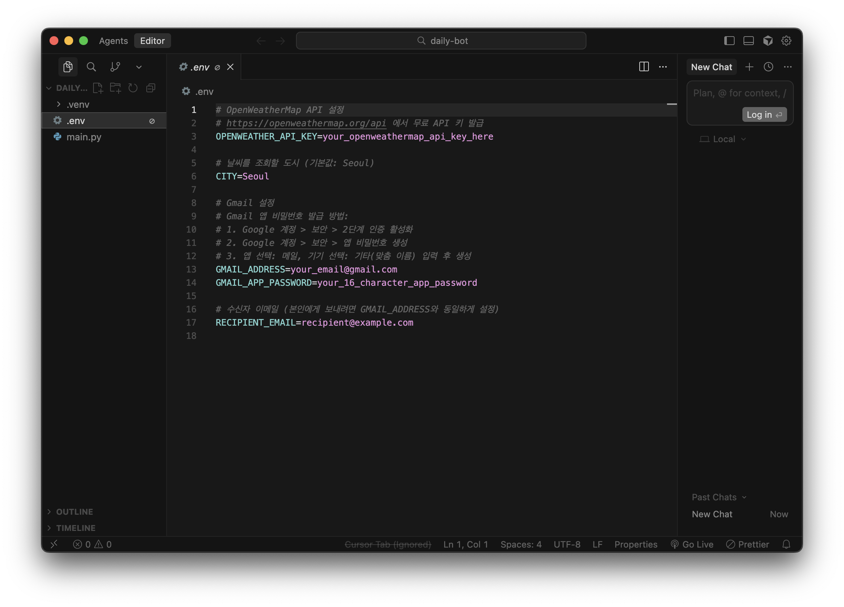
Task: Open the Search icon in the sidebar
Action: click(x=91, y=67)
